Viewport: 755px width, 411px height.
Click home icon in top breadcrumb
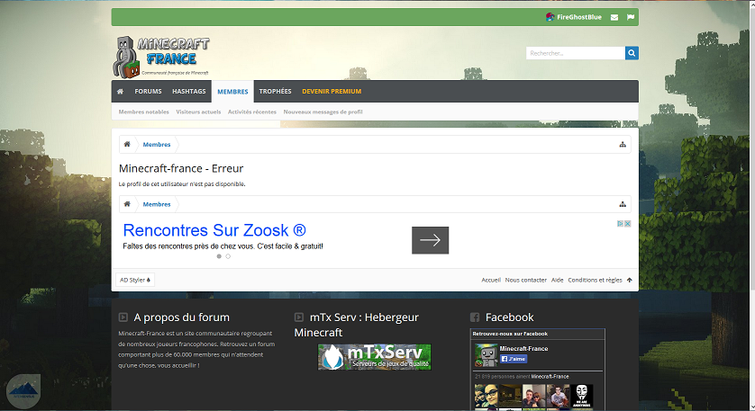(127, 144)
